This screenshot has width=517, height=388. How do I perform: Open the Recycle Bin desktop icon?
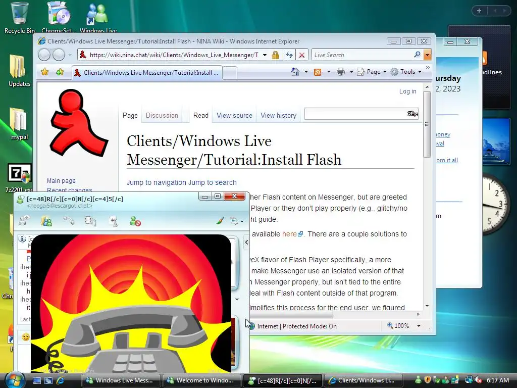click(19, 17)
